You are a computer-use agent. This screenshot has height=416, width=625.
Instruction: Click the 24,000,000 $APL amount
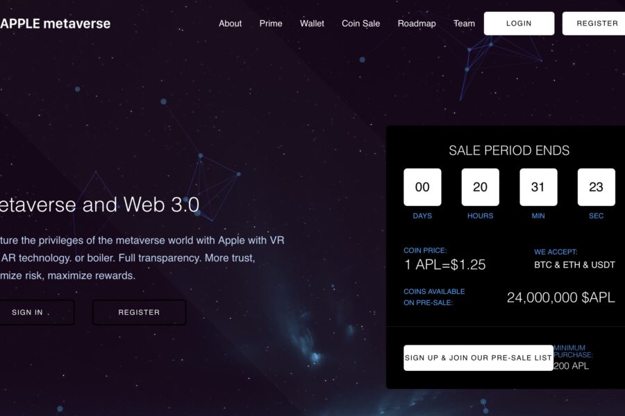(x=561, y=297)
